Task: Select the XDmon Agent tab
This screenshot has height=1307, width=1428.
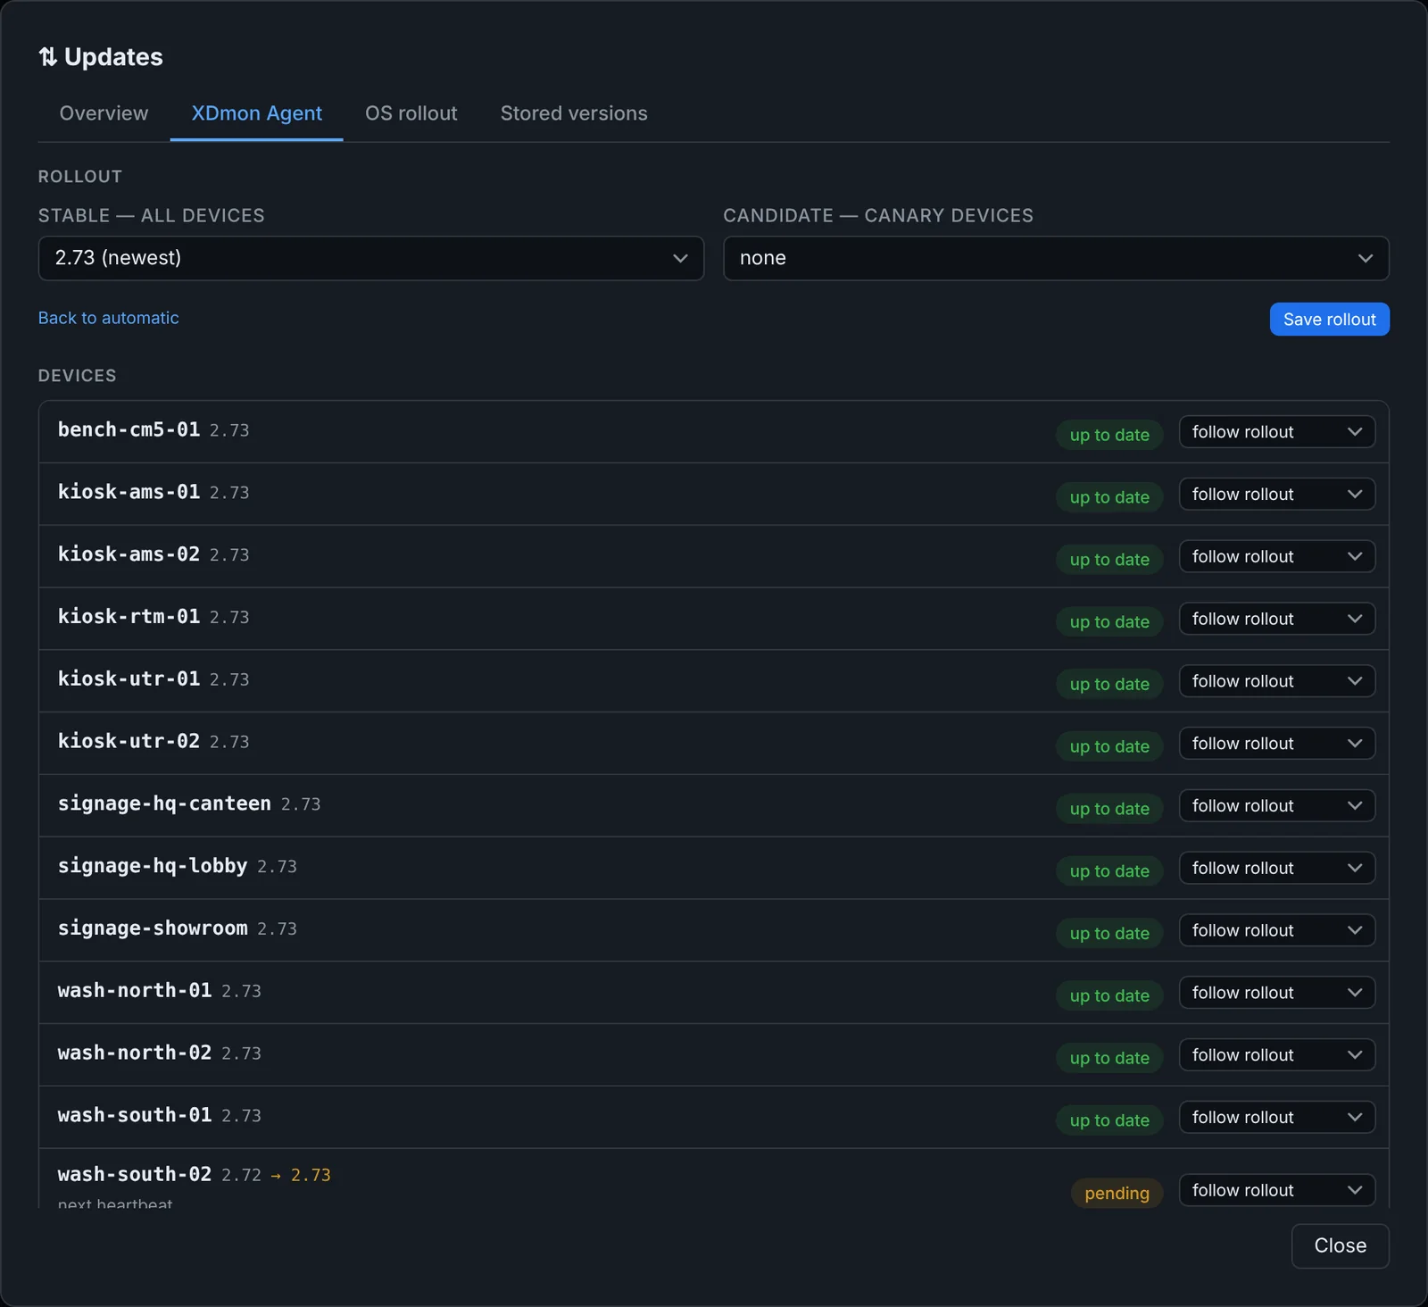Action: click(x=256, y=113)
